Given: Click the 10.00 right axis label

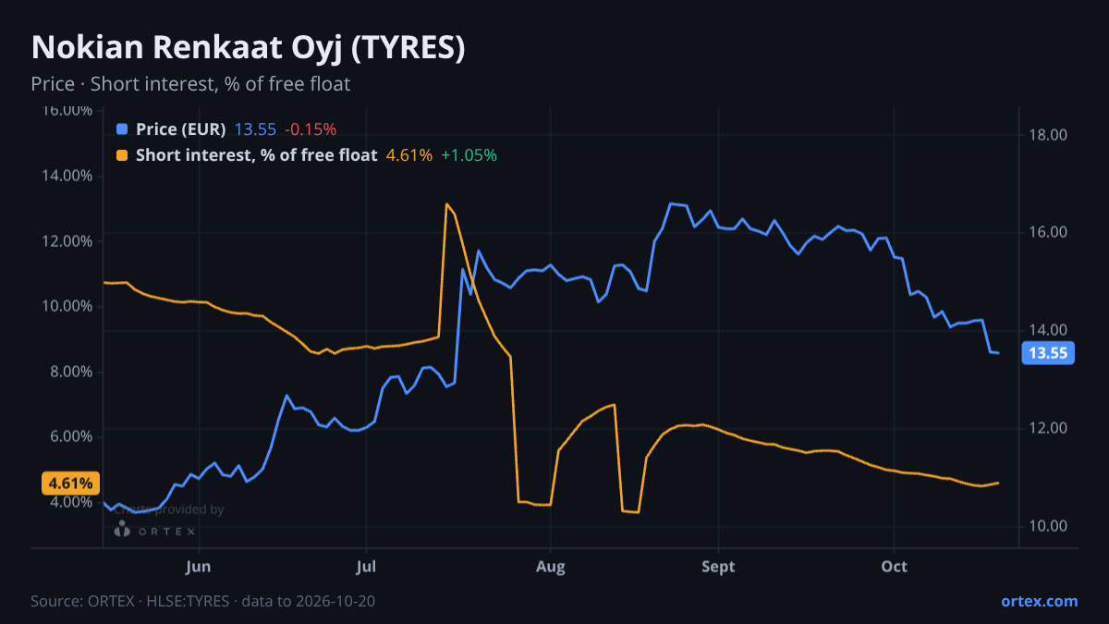Looking at the screenshot, I should click(1048, 526).
